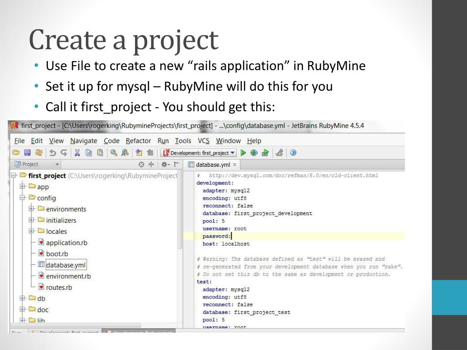Run the project with the green play icon
Viewport: 467px width, 350px height.
[x=244, y=153]
